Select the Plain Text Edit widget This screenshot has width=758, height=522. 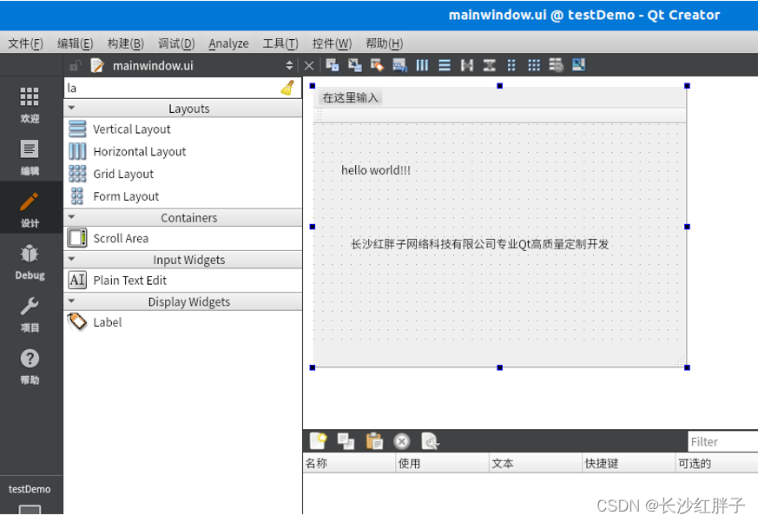(182, 281)
